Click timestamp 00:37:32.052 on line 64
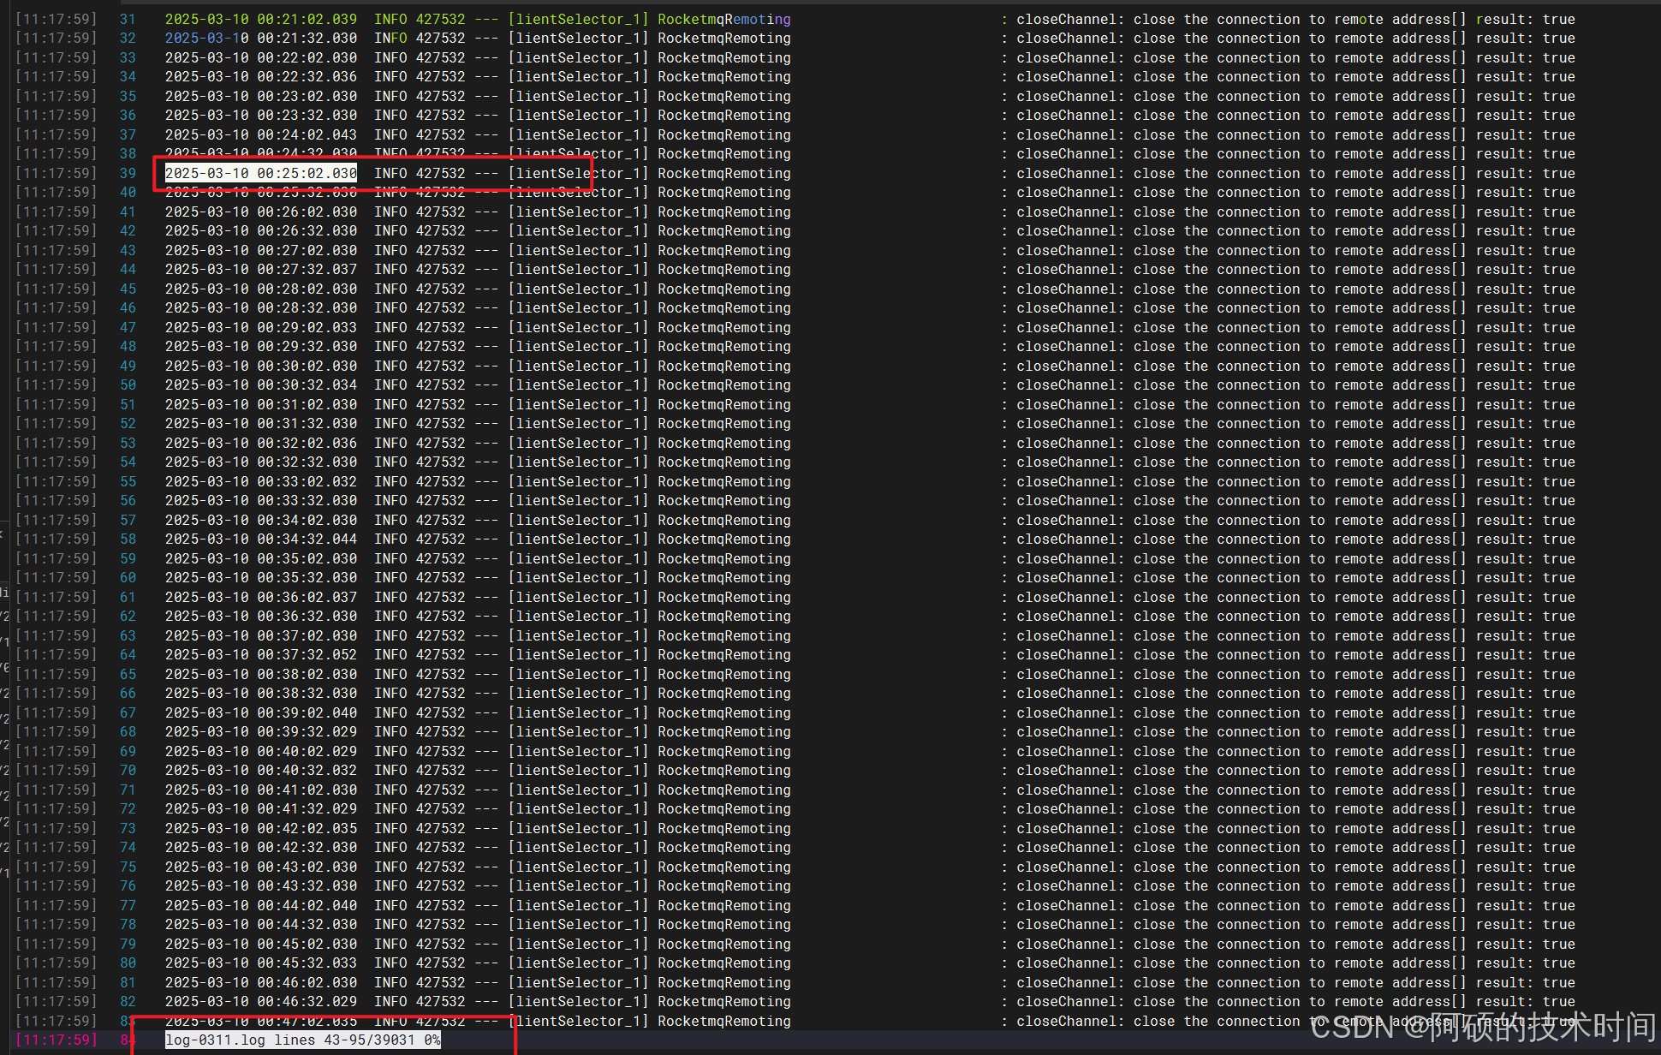Image resolution: width=1661 pixels, height=1055 pixels. click(307, 654)
